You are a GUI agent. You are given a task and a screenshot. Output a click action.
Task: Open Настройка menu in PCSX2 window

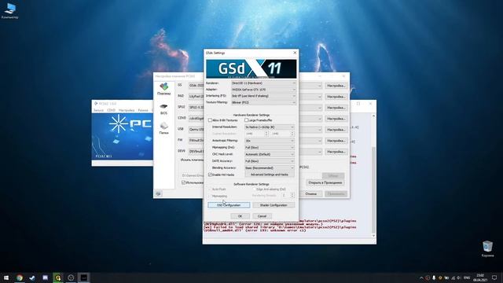[127, 110]
